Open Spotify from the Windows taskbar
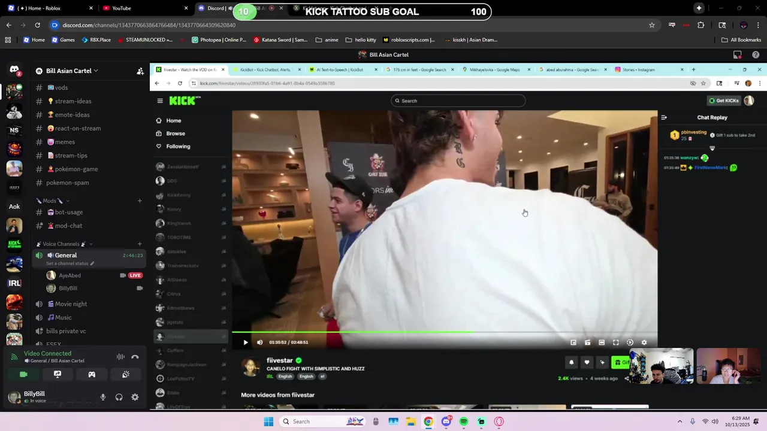Viewport: 767px width, 431px height. pos(464,421)
